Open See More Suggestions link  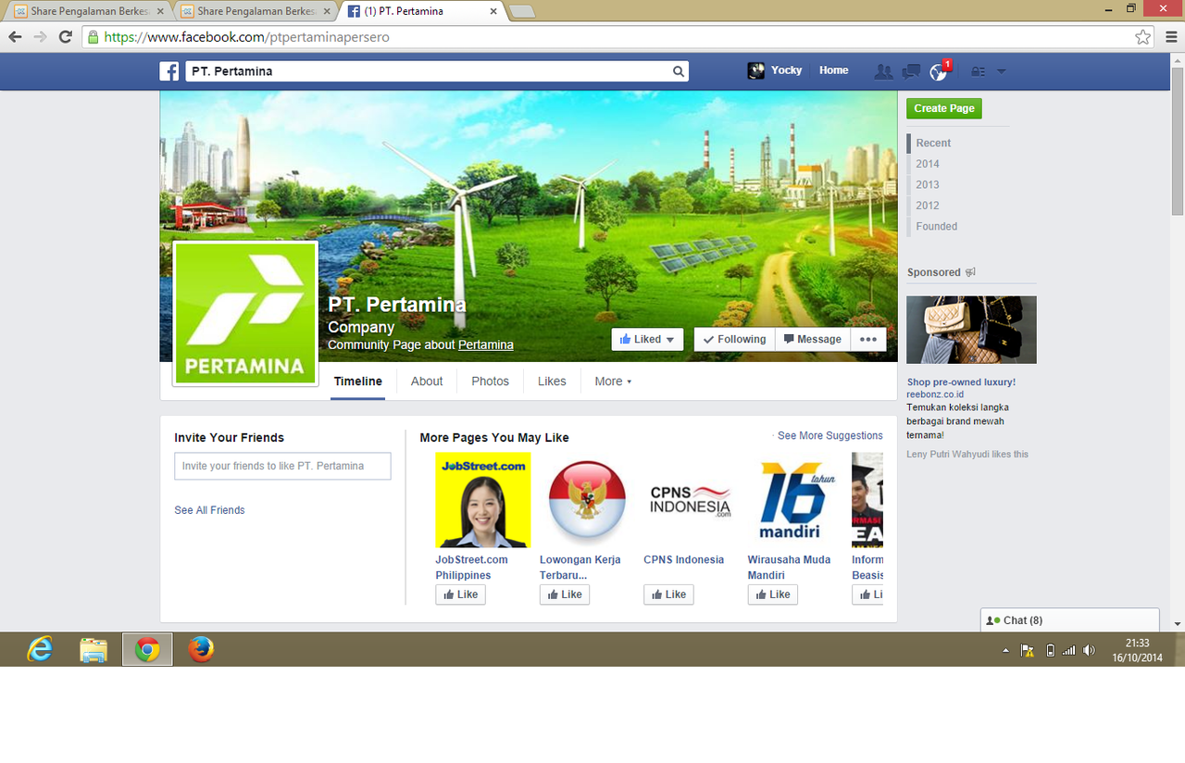pos(829,435)
